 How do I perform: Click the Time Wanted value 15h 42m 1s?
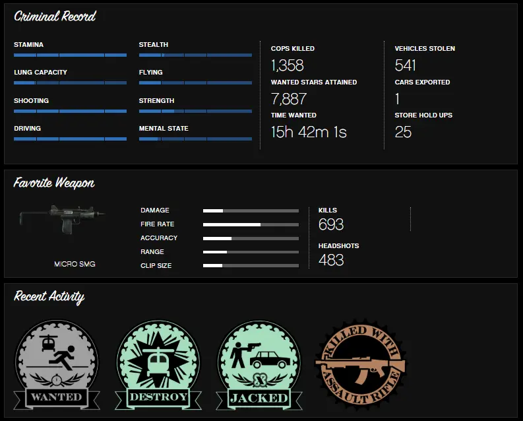click(x=309, y=132)
